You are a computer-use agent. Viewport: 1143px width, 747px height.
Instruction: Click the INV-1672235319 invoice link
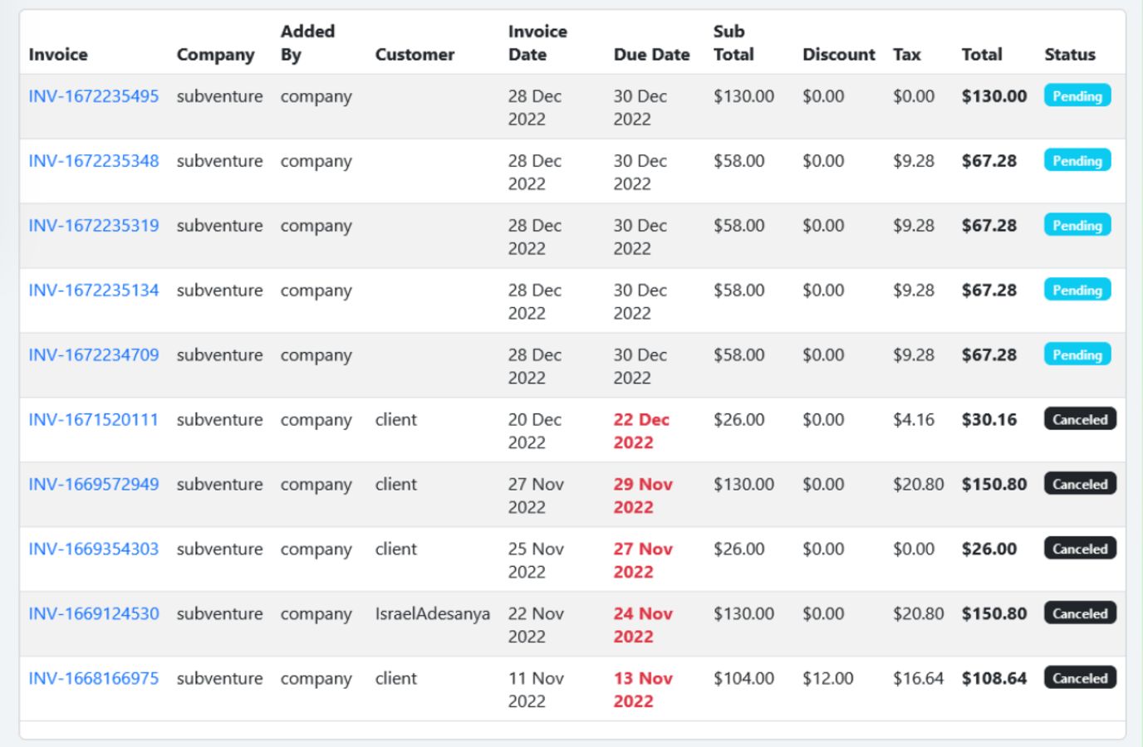(x=93, y=226)
